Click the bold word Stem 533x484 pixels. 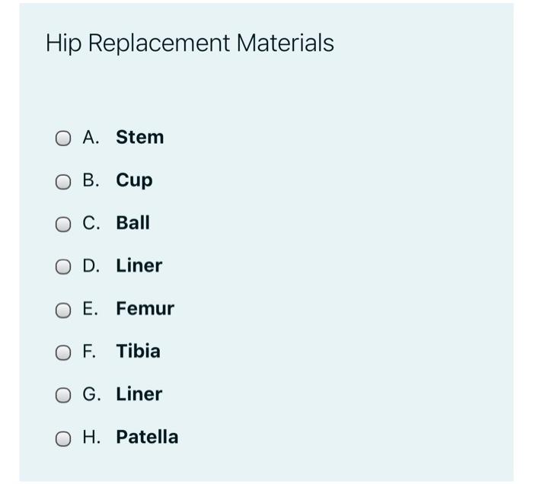[139, 138]
